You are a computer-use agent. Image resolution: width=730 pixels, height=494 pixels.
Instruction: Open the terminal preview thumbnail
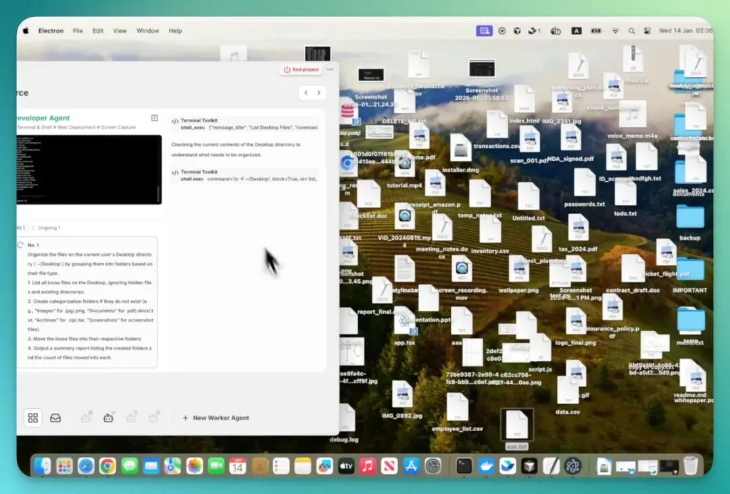[89, 170]
